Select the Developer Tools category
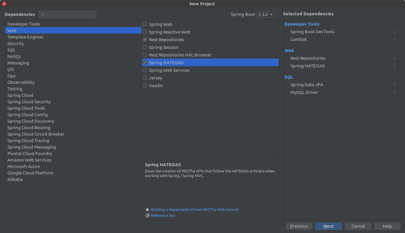Image resolution: width=405 pixels, height=233 pixels. 73,24
